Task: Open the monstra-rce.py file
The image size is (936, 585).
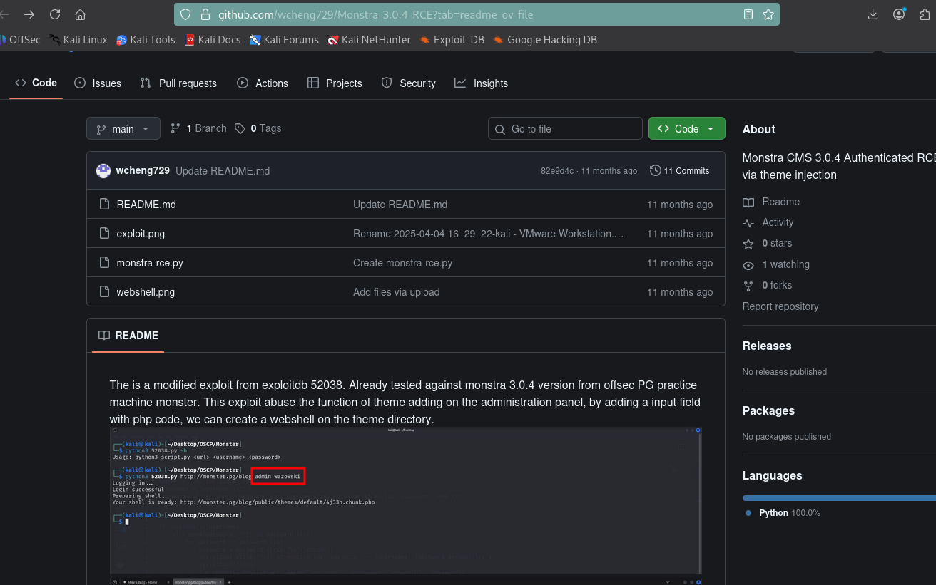Action: [150, 263]
